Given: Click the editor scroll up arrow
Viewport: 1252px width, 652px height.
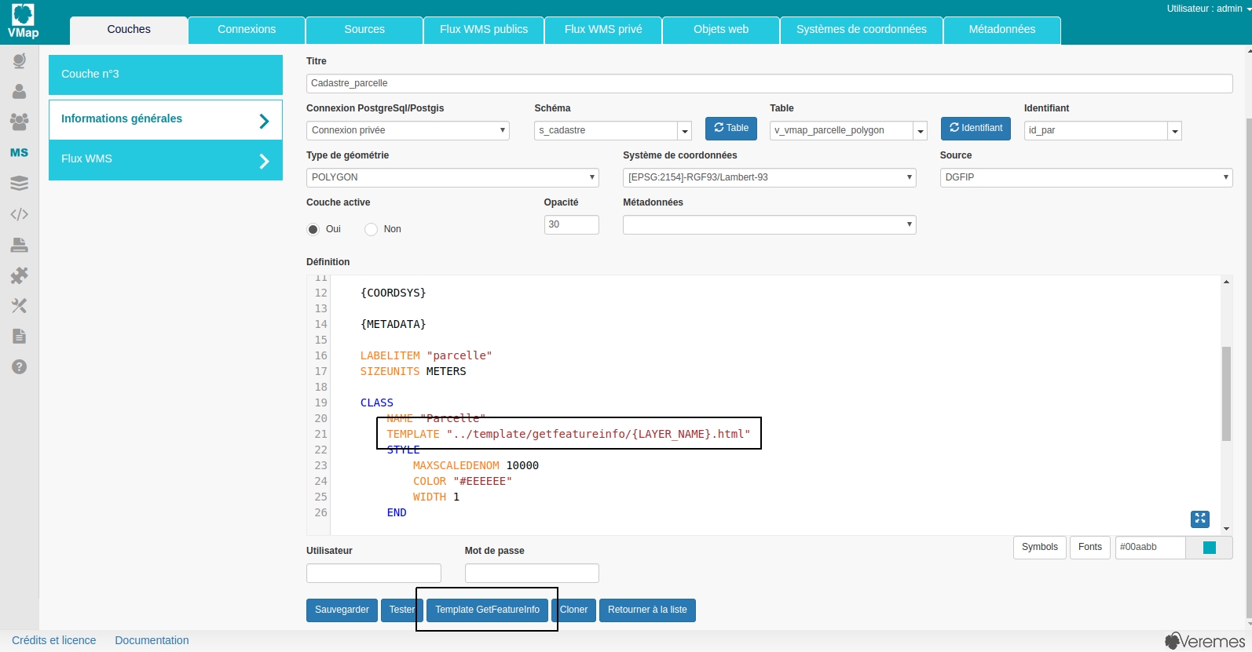Looking at the screenshot, I should click(x=1226, y=282).
